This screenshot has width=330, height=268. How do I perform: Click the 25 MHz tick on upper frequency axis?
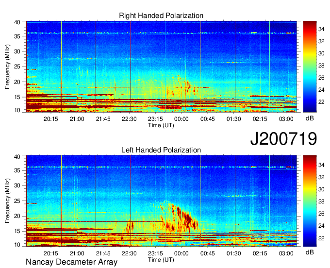[17, 67]
